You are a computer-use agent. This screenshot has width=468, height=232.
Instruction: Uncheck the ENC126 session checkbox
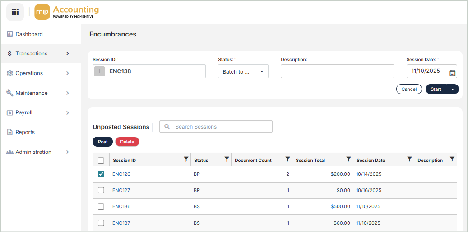(x=101, y=174)
